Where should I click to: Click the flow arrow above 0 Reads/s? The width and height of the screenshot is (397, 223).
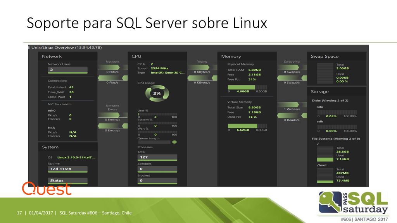point(292,115)
